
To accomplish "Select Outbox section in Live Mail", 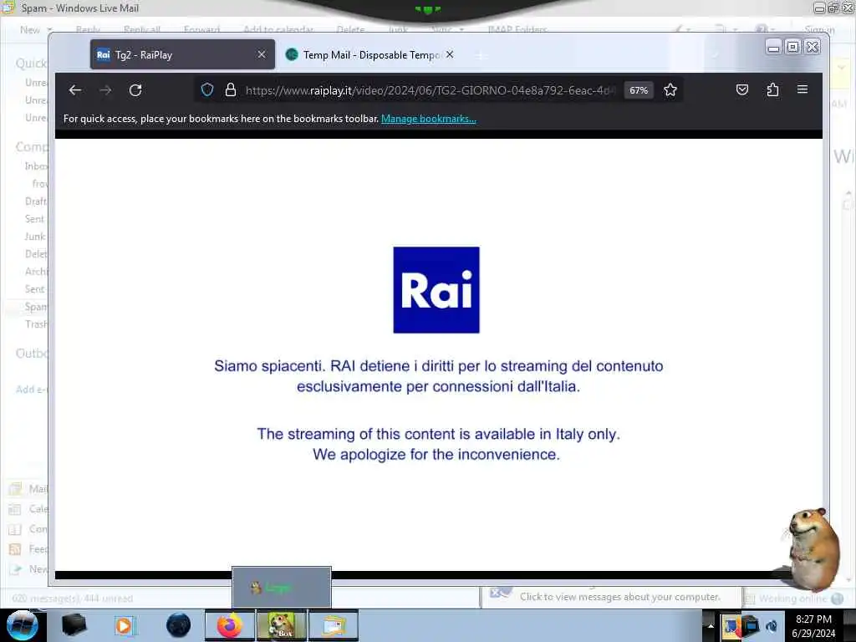I will click(x=32, y=354).
